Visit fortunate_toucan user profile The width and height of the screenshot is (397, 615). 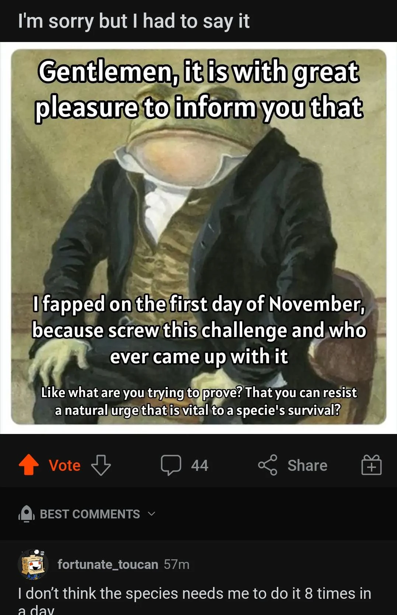point(108,564)
